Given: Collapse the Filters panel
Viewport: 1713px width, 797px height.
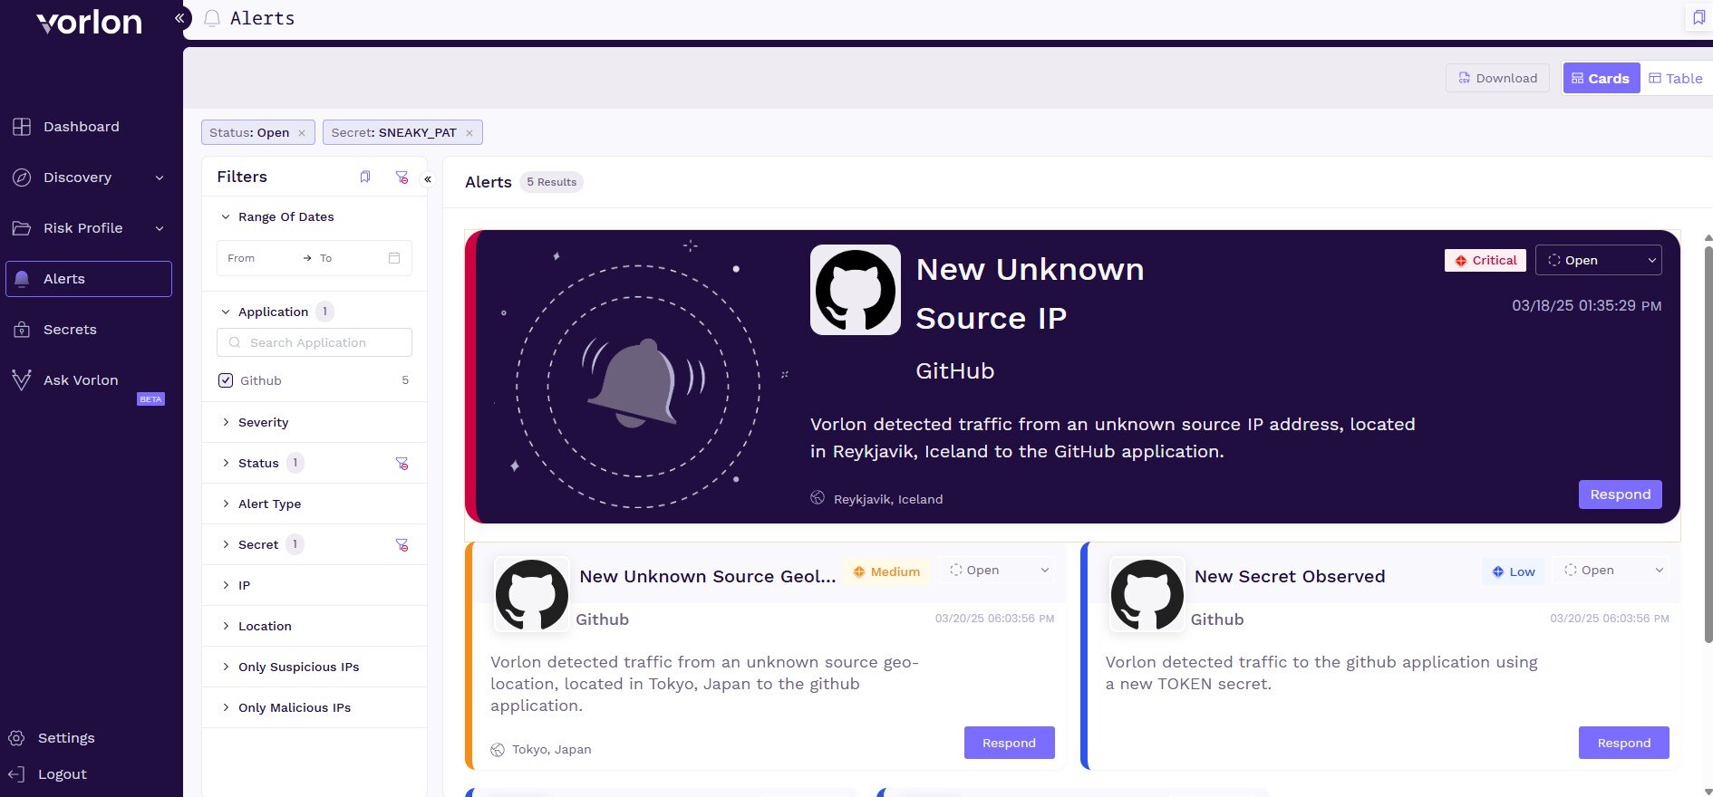Looking at the screenshot, I should point(428,179).
